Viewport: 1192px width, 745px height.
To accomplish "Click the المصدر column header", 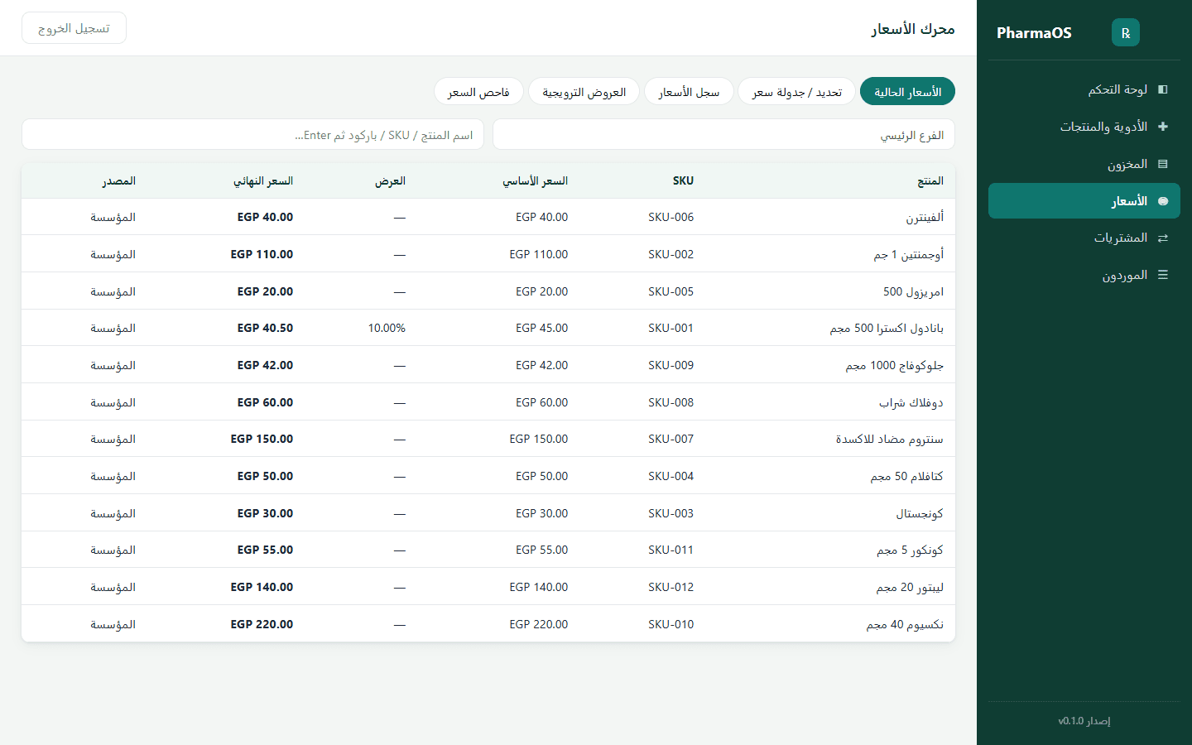I will click(119, 180).
